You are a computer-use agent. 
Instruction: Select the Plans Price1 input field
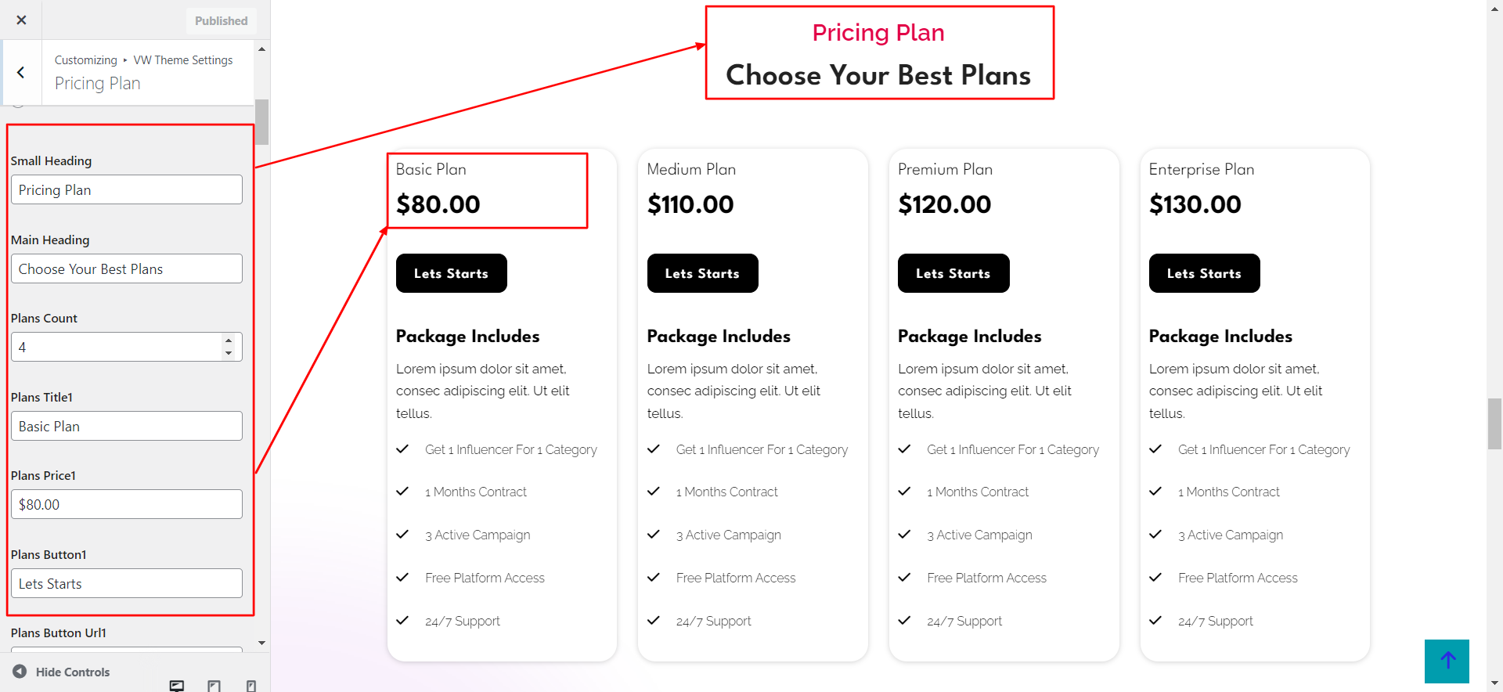coord(126,505)
